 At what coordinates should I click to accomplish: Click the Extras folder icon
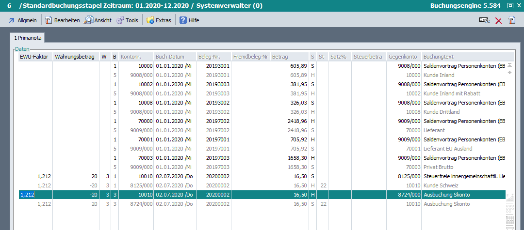tap(150, 20)
